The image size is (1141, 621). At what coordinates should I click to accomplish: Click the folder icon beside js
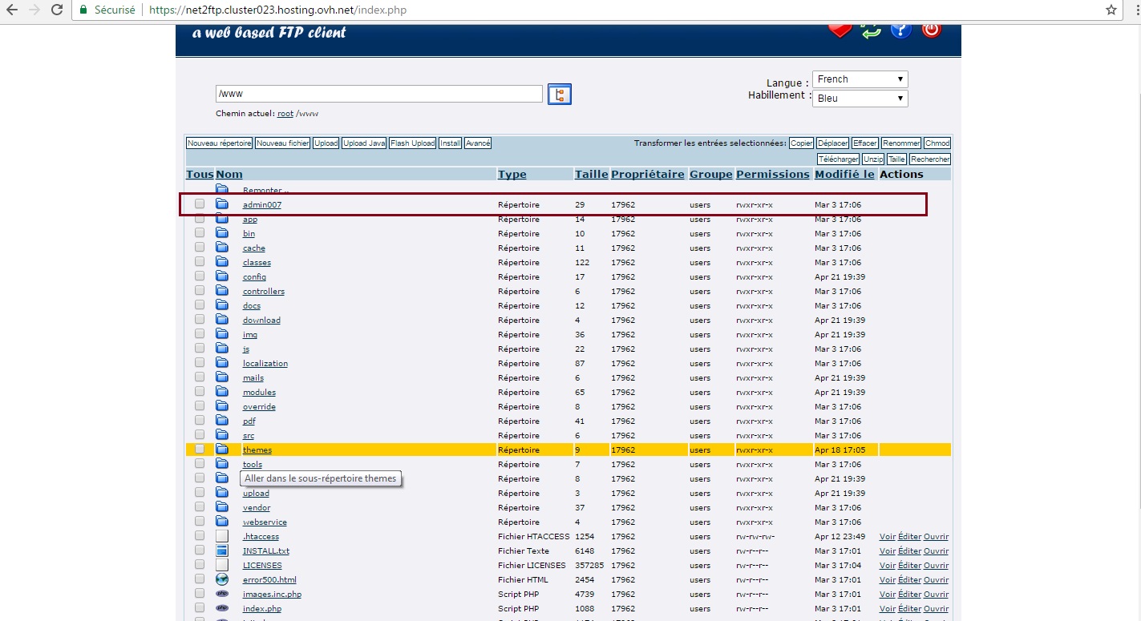click(222, 349)
